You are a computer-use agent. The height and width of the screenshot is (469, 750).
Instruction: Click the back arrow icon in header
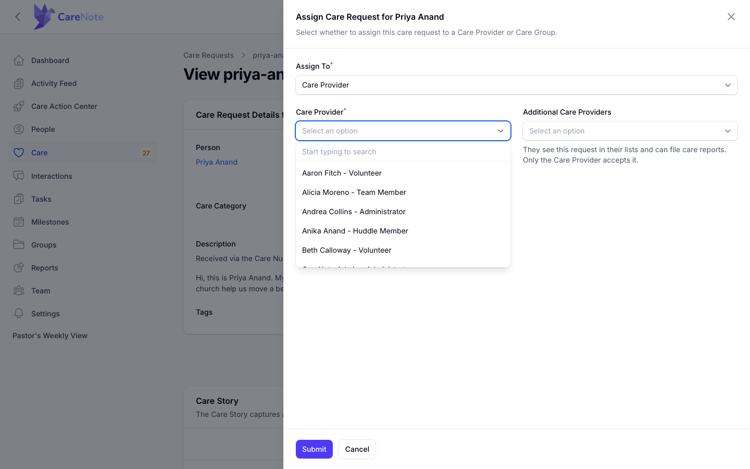[18, 17]
